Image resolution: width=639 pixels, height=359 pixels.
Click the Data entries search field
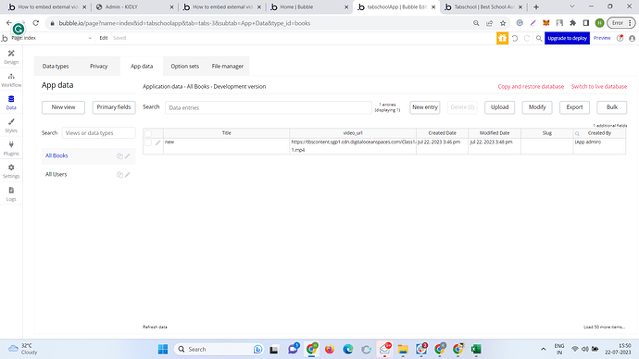click(269, 108)
